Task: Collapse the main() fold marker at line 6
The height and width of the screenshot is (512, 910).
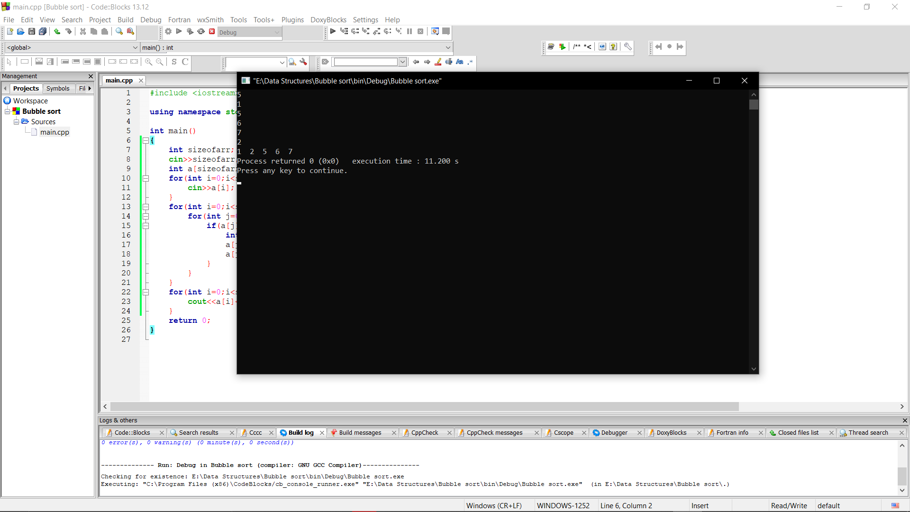Action: point(146,140)
